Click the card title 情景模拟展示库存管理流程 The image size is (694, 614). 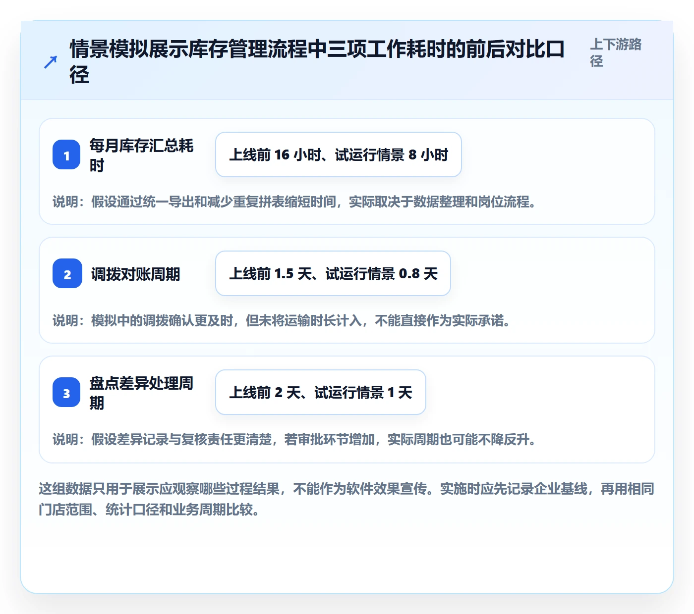pyautogui.click(x=317, y=62)
